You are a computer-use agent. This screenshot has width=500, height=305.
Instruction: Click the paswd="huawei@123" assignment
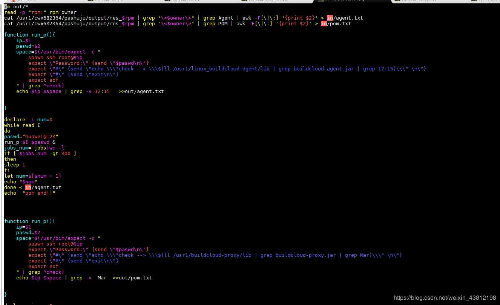(31, 136)
